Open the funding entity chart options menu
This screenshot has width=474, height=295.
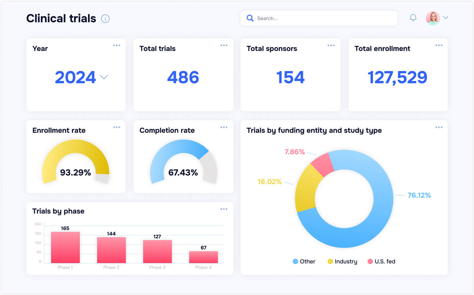tap(439, 127)
